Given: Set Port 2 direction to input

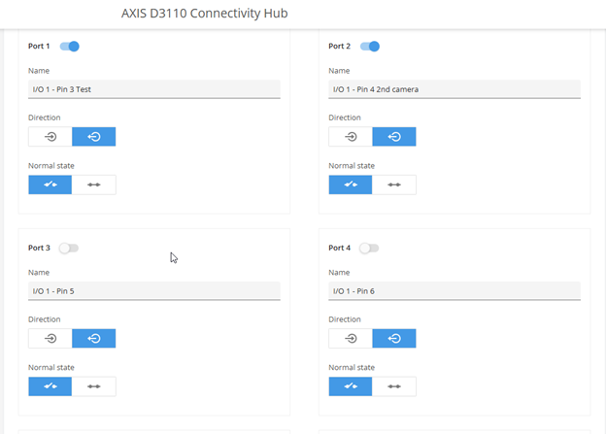Looking at the screenshot, I should (351, 137).
